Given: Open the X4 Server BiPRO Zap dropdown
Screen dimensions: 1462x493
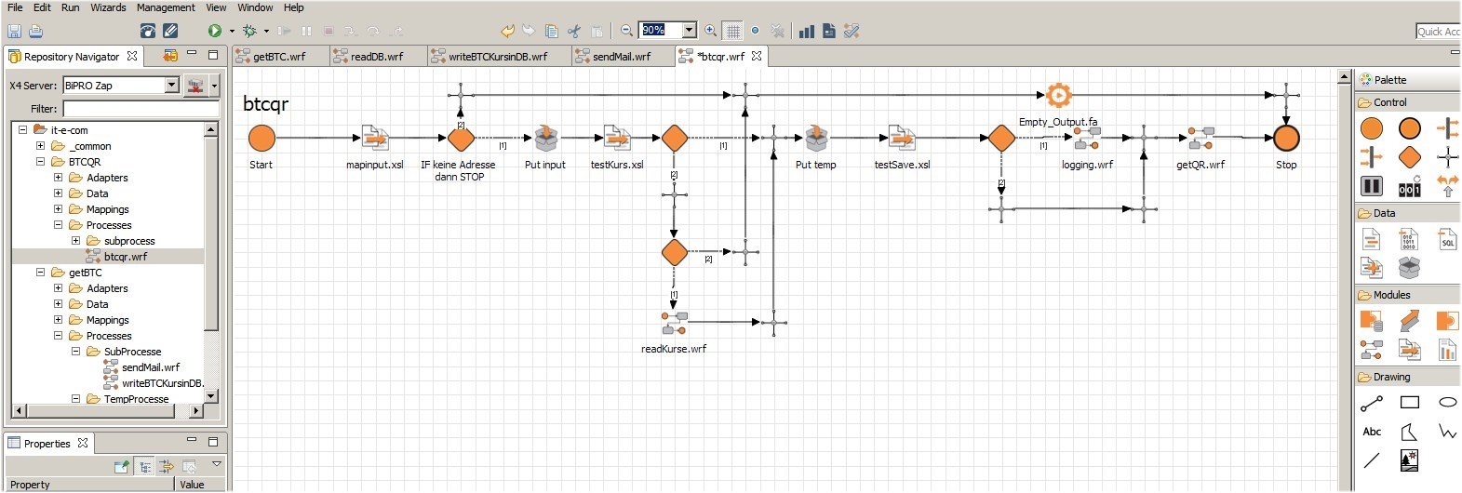Looking at the screenshot, I should pos(171,86).
